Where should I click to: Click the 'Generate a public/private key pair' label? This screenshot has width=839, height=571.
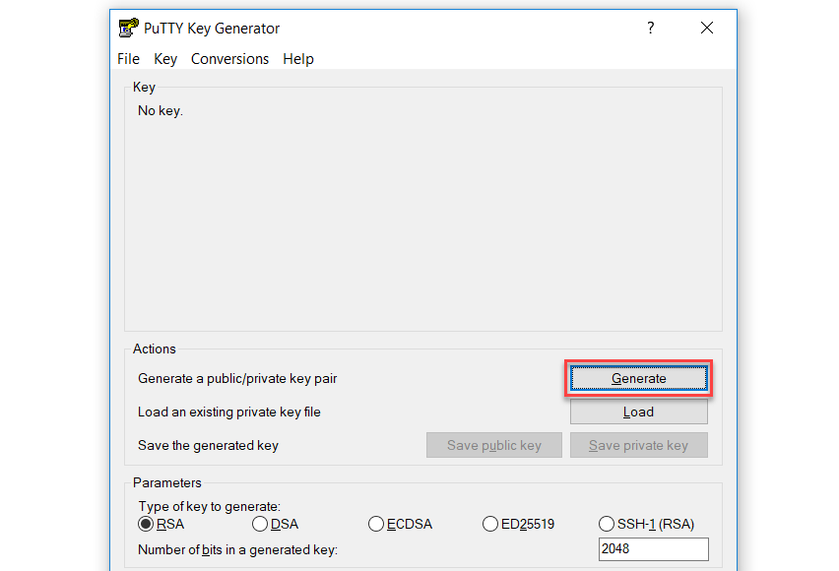click(x=237, y=379)
